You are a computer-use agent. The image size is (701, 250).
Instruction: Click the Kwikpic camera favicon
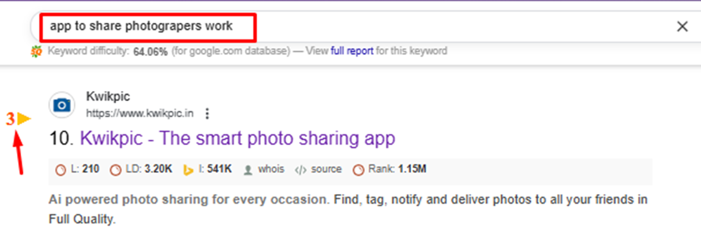(62, 105)
